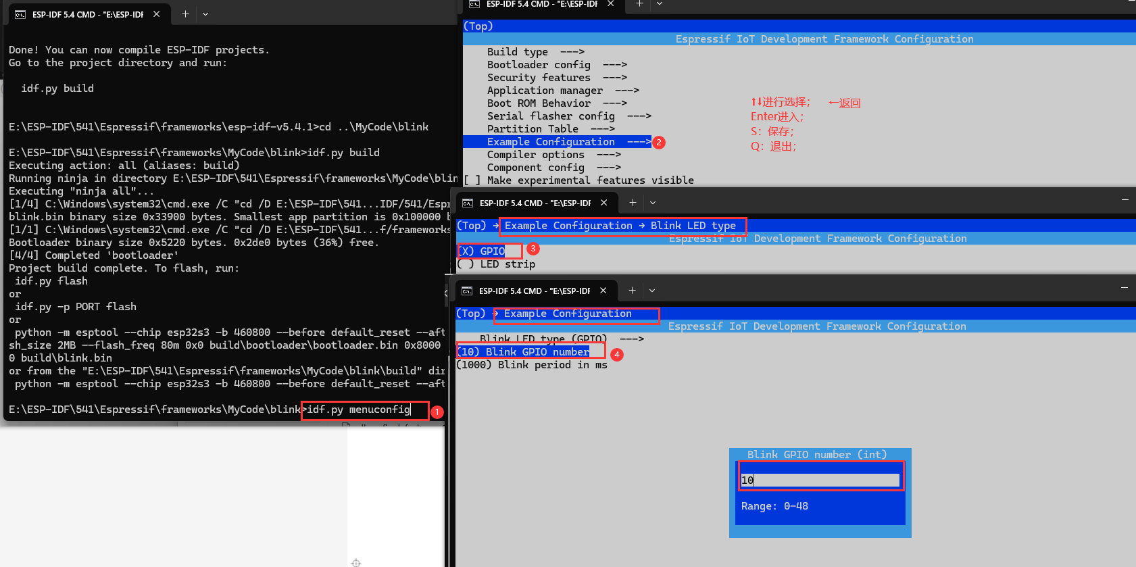Click the cmd icon in the top-right menuconfig window tab
The height and width of the screenshot is (567, 1136).
point(474,4)
